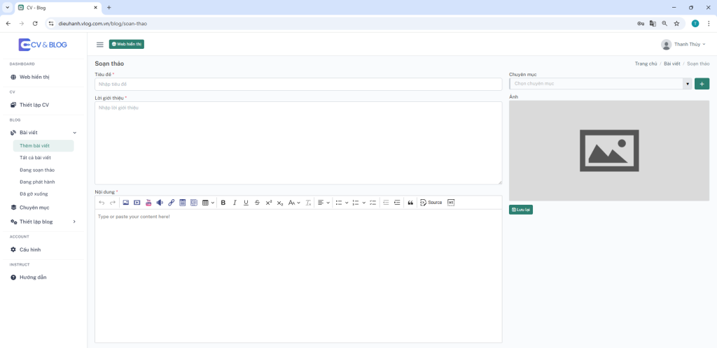The image size is (717, 348).
Task: Add new category with plus button
Action: point(702,83)
